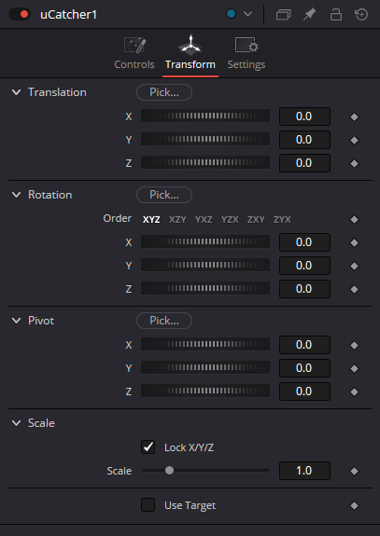Select ZYX rotation order
Image resolution: width=380 pixels, height=536 pixels.
click(x=282, y=219)
